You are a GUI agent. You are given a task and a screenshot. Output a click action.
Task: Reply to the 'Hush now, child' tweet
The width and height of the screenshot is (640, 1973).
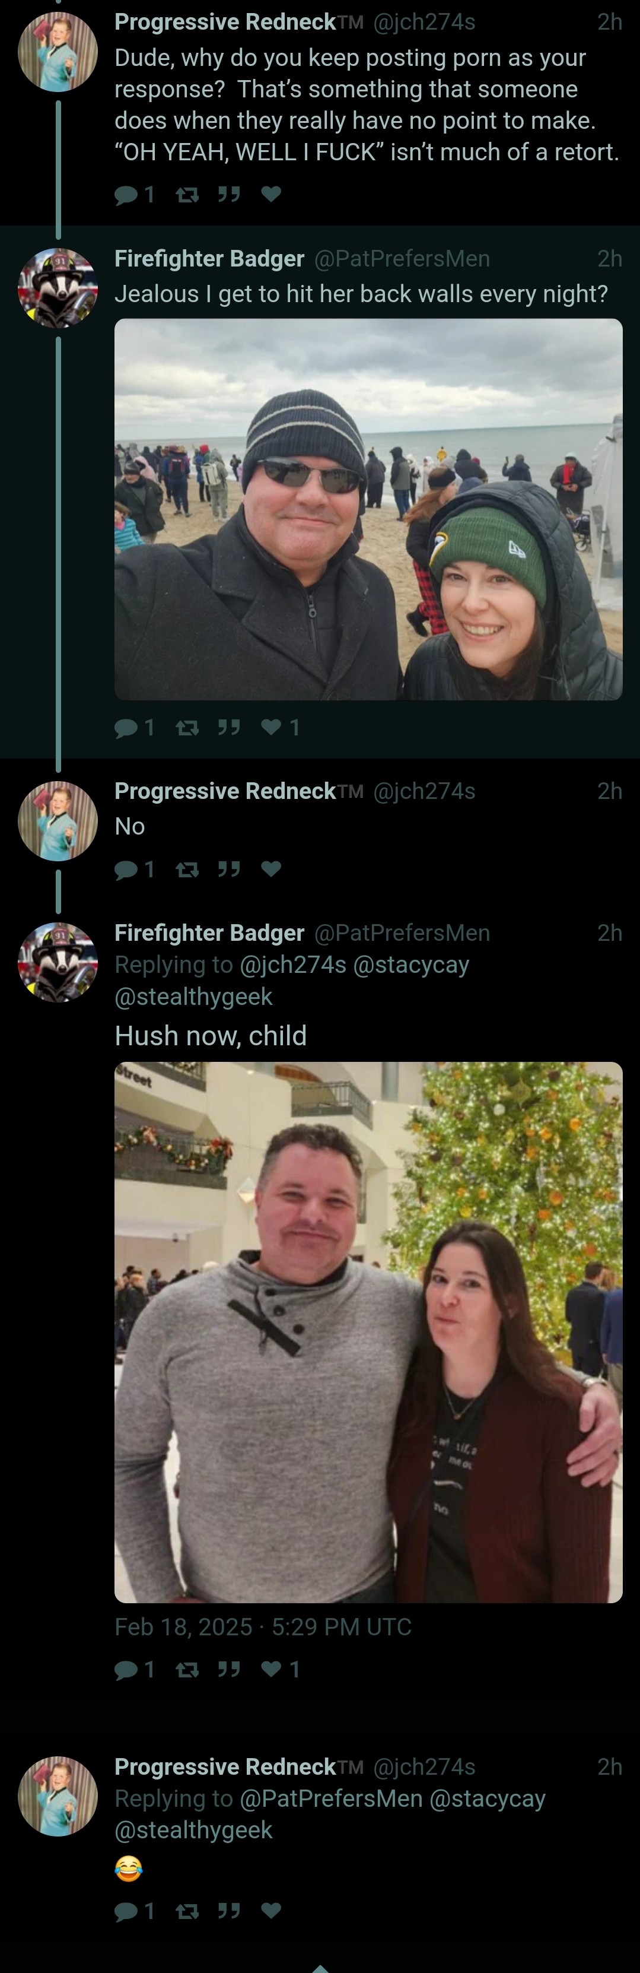(134, 1670)
